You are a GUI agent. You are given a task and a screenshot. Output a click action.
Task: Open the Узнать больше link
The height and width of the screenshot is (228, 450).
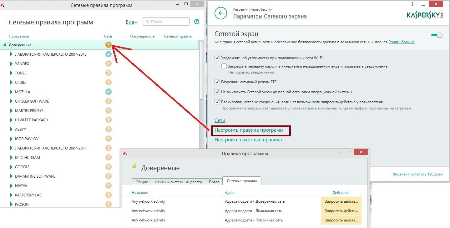click(402, 42)
